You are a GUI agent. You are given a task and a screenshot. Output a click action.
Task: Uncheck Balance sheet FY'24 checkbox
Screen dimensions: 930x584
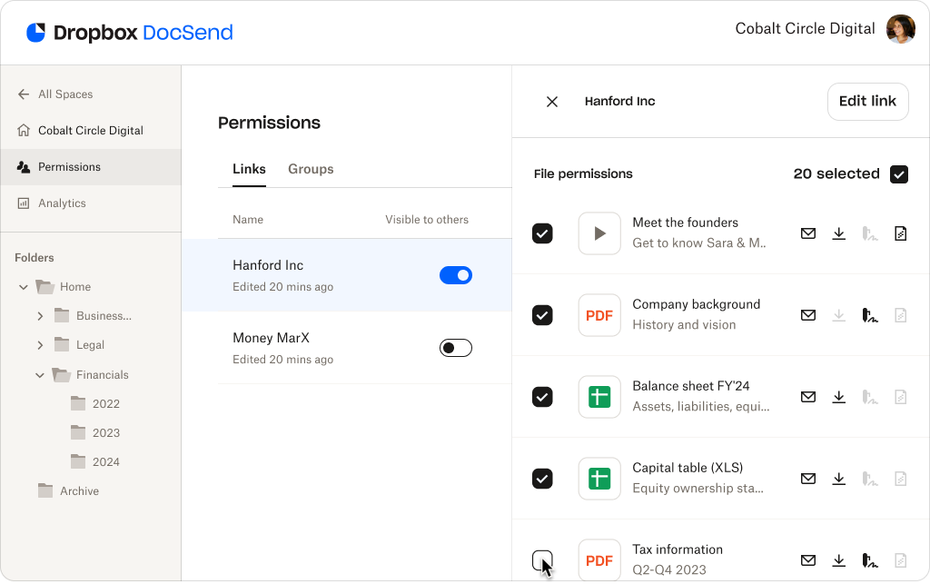point(542,397)
